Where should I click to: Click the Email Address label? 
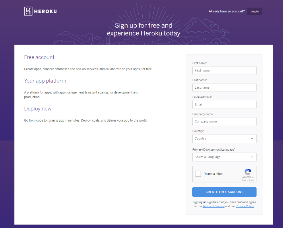202,97
